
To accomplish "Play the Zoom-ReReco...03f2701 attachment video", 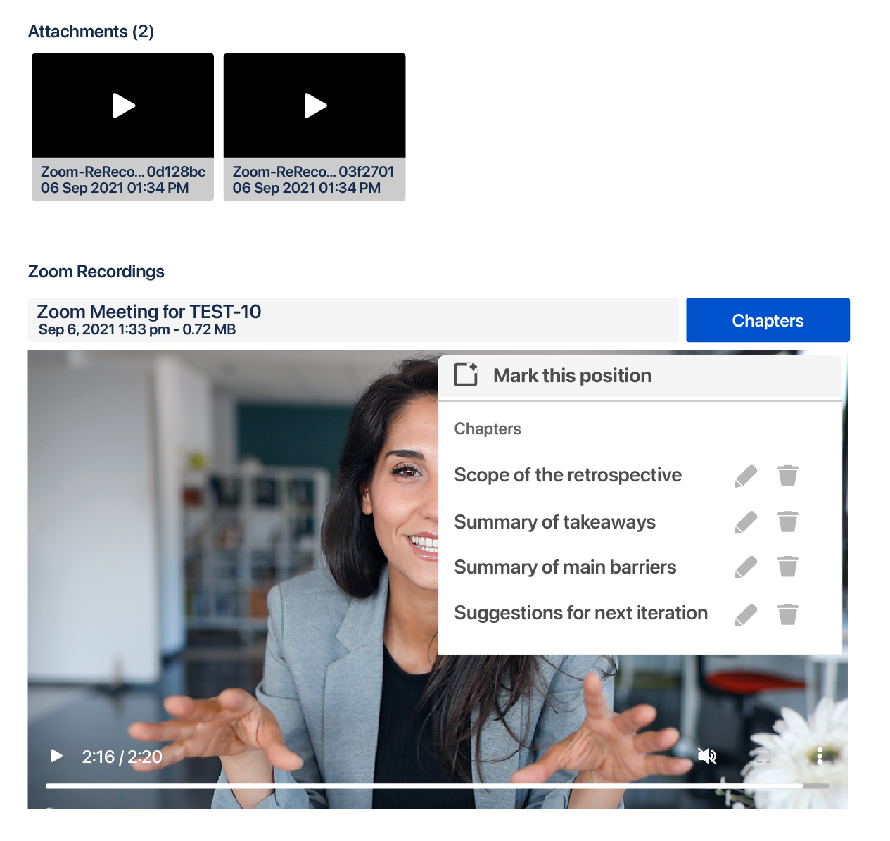I will point(315,106).
